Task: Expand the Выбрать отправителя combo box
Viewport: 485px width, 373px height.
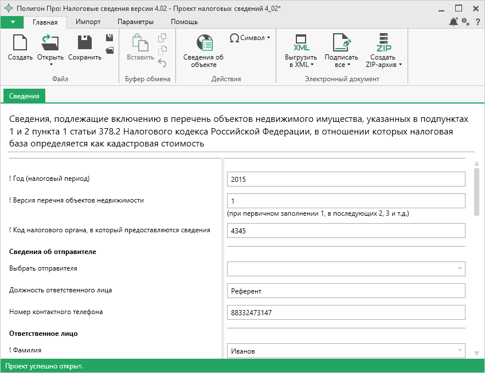Action: [x=460, y=268]
